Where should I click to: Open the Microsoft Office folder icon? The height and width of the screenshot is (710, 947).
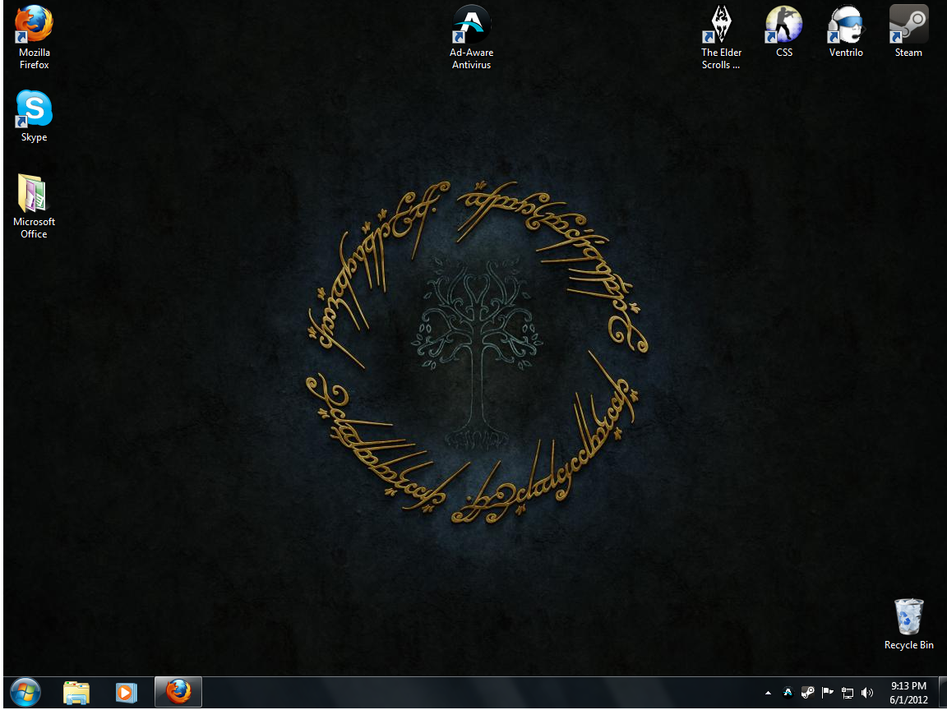(34, 206)
